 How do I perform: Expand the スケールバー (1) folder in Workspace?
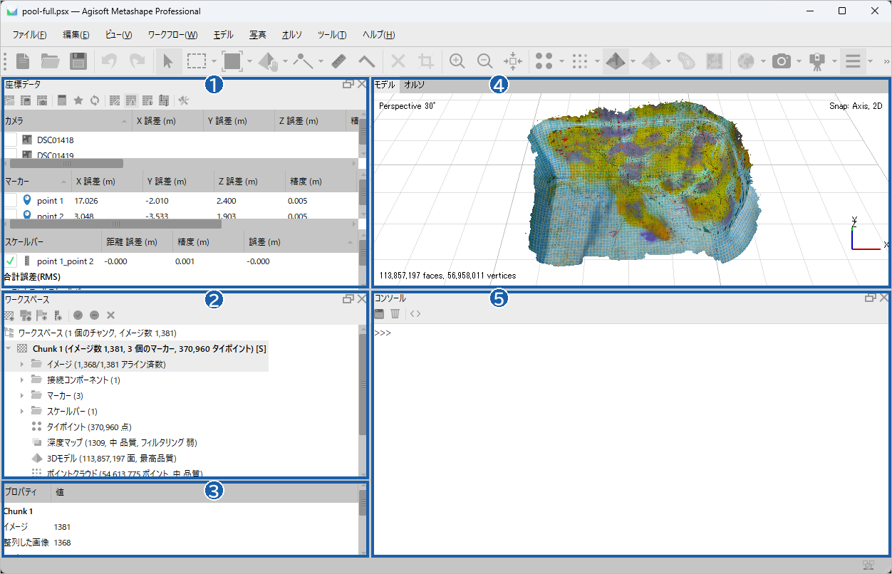coord(22,412)
